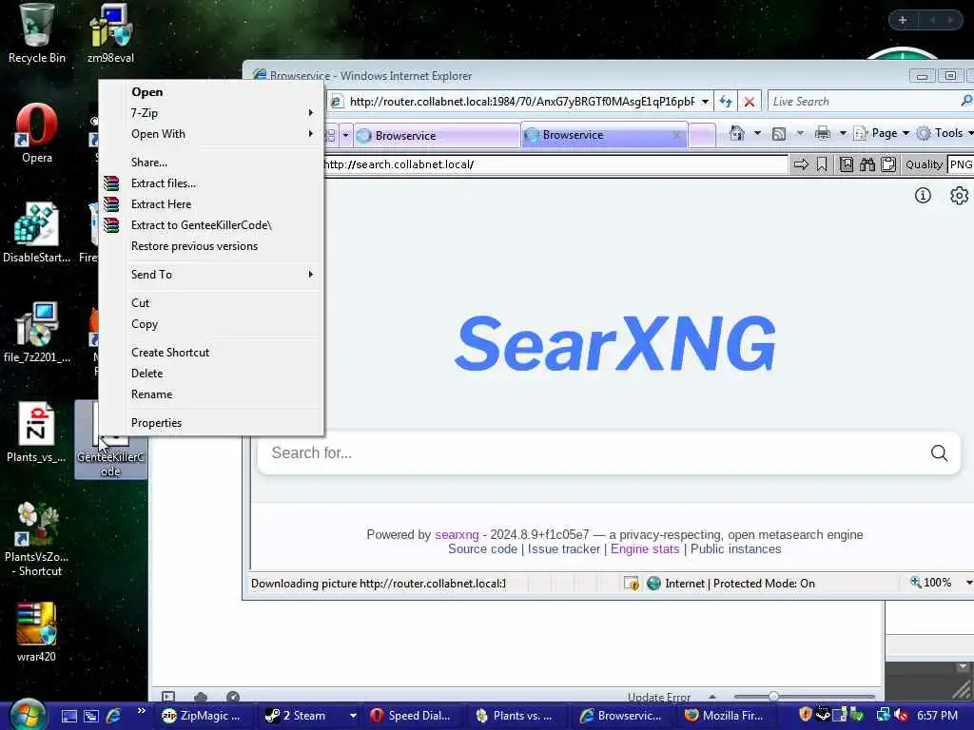Choose Delete in the context menu

pos(211,374)
